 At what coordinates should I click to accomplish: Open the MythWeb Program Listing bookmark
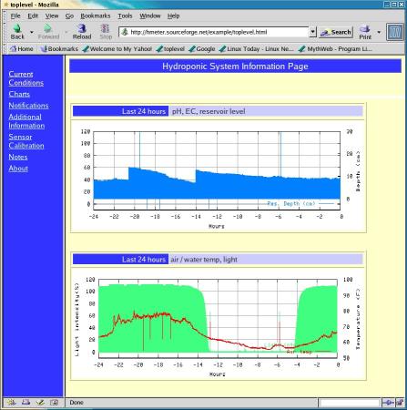336,49
